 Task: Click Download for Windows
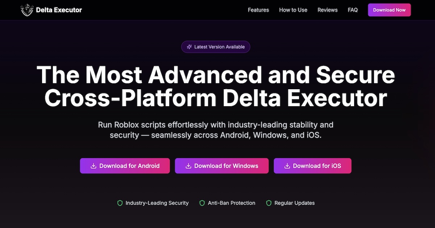pyautogui.click(x=221, y=166)
